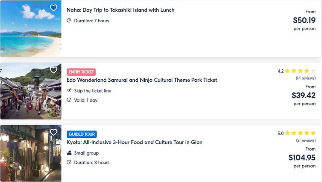Image resolution: width=322 pixels, height=182 pixels.
Task: Open the Edo Wonderland street thumbnail
Action: point(31,91)
